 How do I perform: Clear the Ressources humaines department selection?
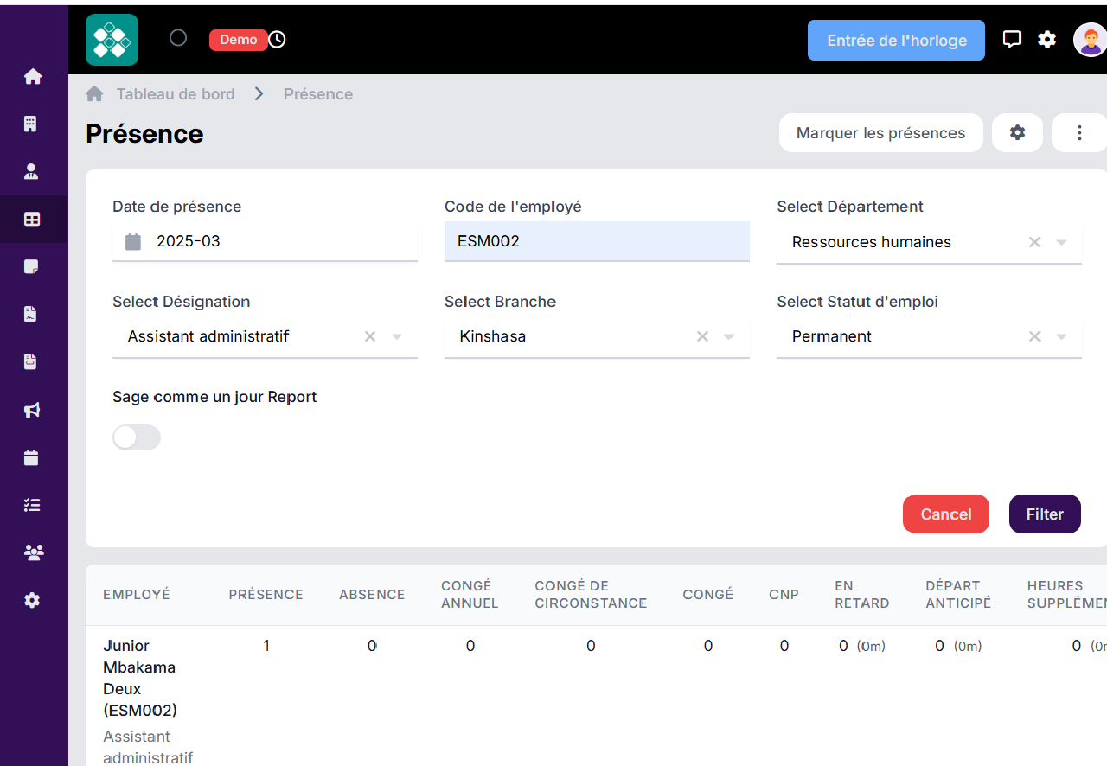point(1034,243)
